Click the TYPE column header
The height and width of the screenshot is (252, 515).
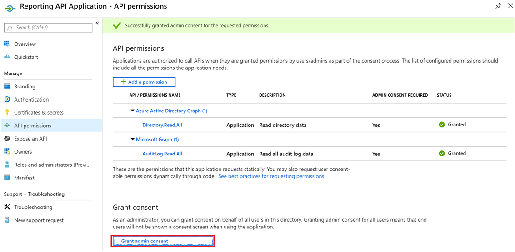pyautogui.click(x=231, y=95)
